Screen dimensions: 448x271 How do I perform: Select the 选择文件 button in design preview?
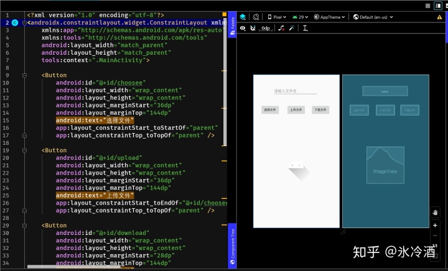coord(270,110)
